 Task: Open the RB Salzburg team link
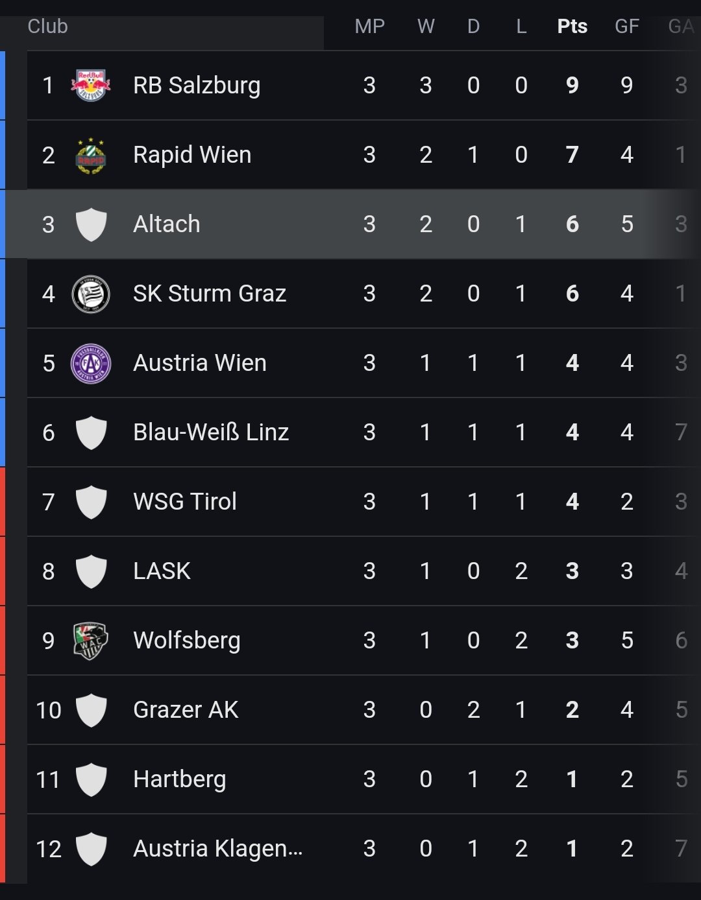coord(197,86)
